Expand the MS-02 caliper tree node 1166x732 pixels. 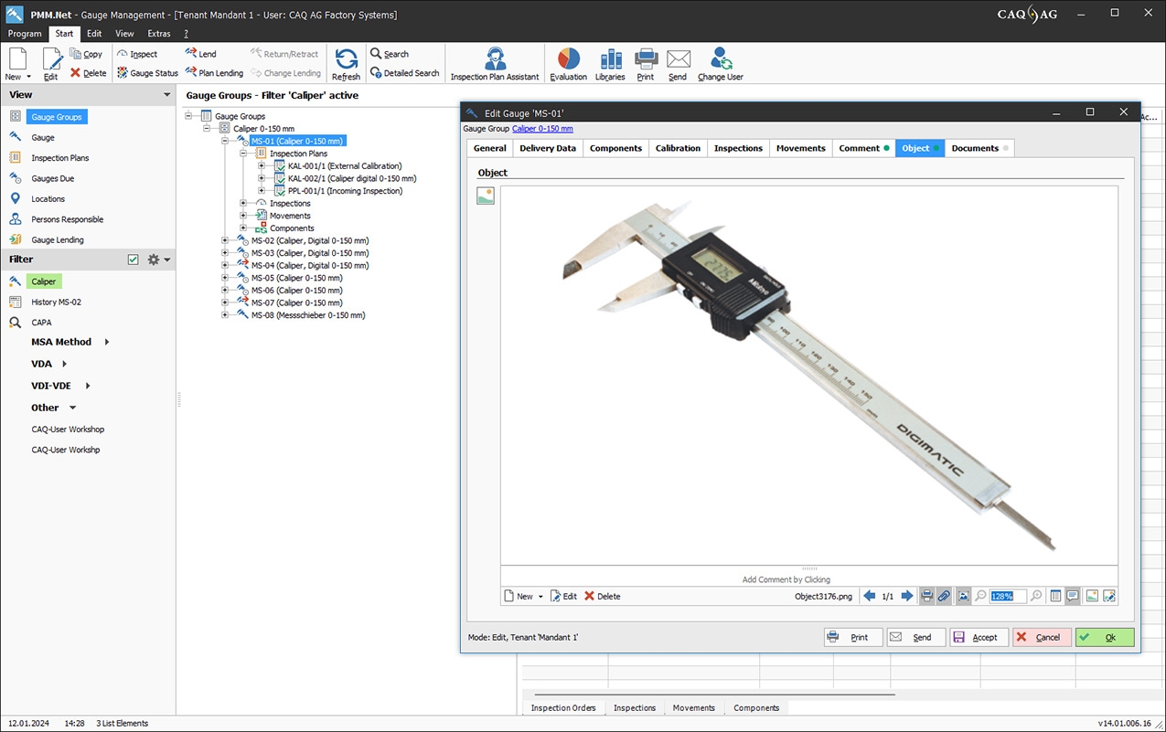click(225, 241)
